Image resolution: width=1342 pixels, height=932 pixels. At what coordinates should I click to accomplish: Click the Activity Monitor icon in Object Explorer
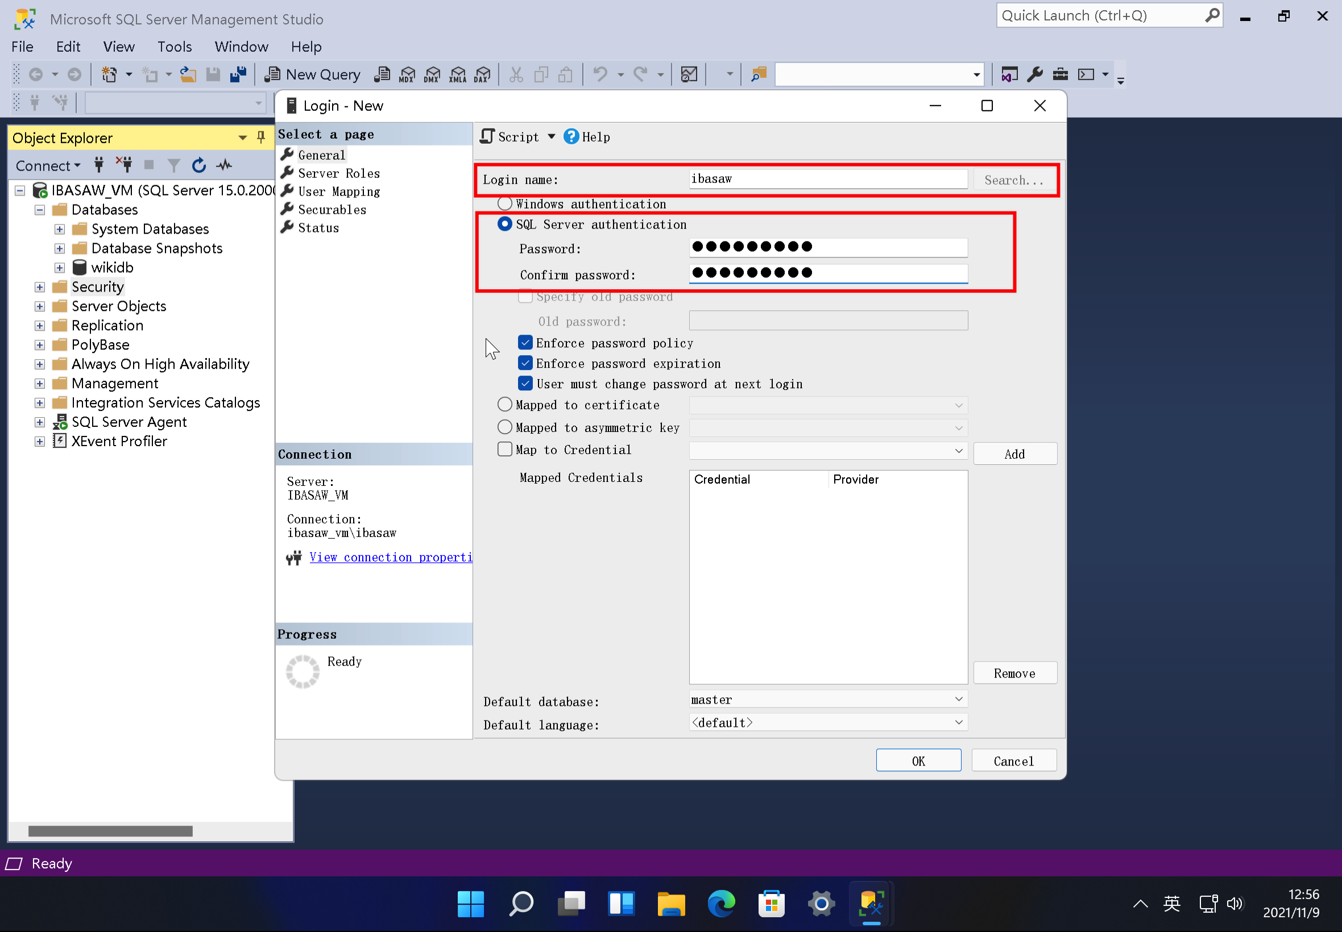click(x=225, y=166)
